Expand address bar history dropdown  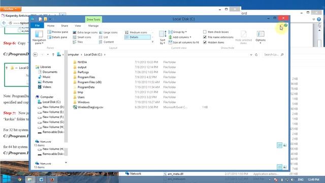251,54
